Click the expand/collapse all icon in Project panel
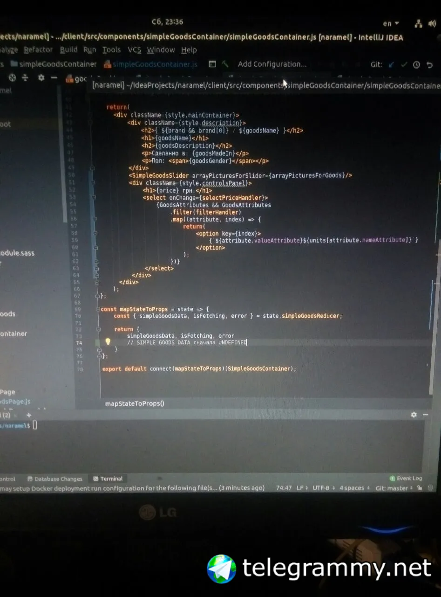Screen dimensions: 441x597 pos(25,78)
